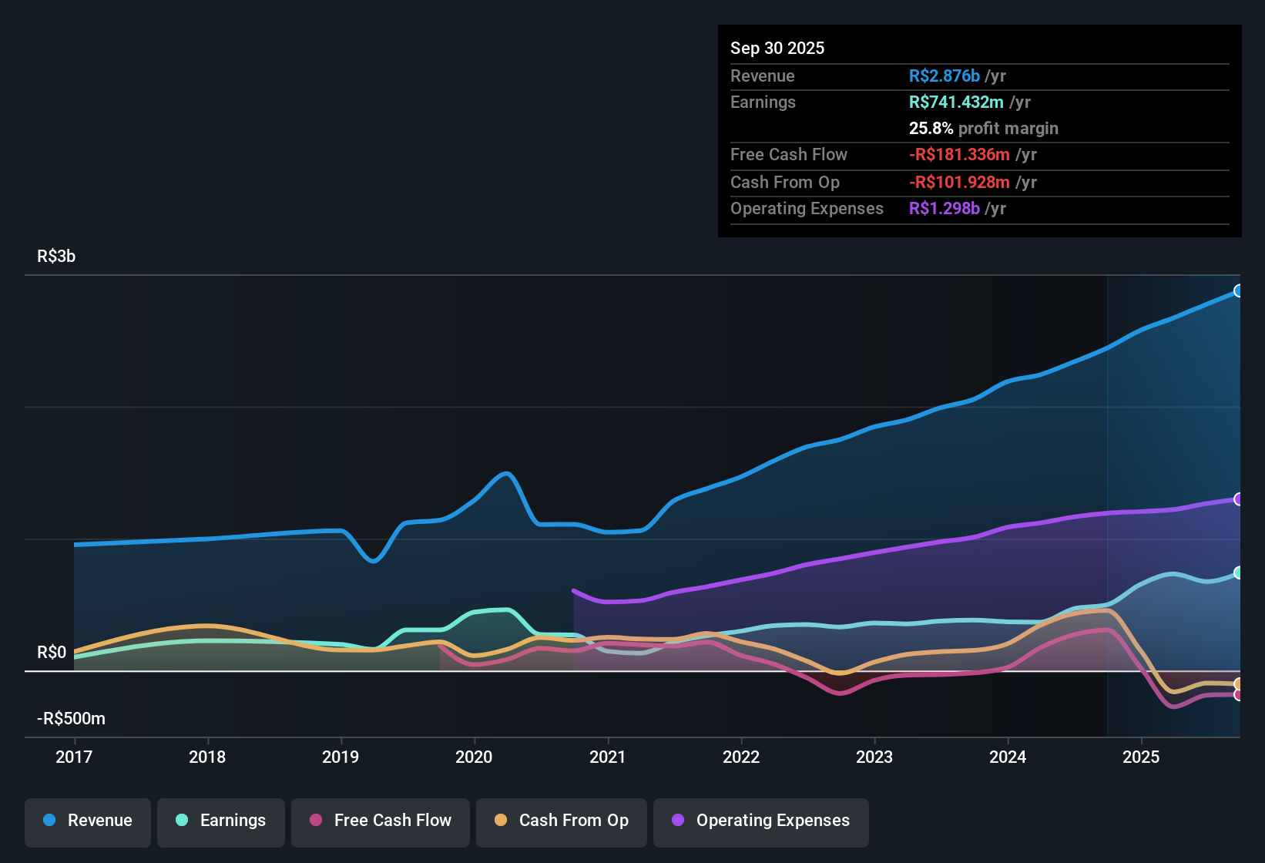Select the Revenue endpoint marker on the chart
1265x863 pixels.
point(1239,291)
